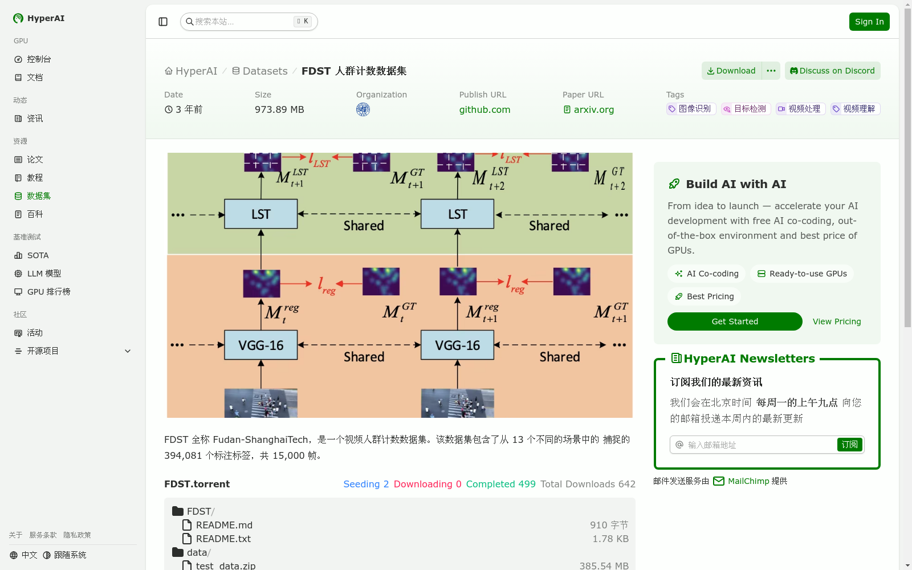Click the HyperAI Newsletters icon
912x570 pixels.
pos(677,359)
